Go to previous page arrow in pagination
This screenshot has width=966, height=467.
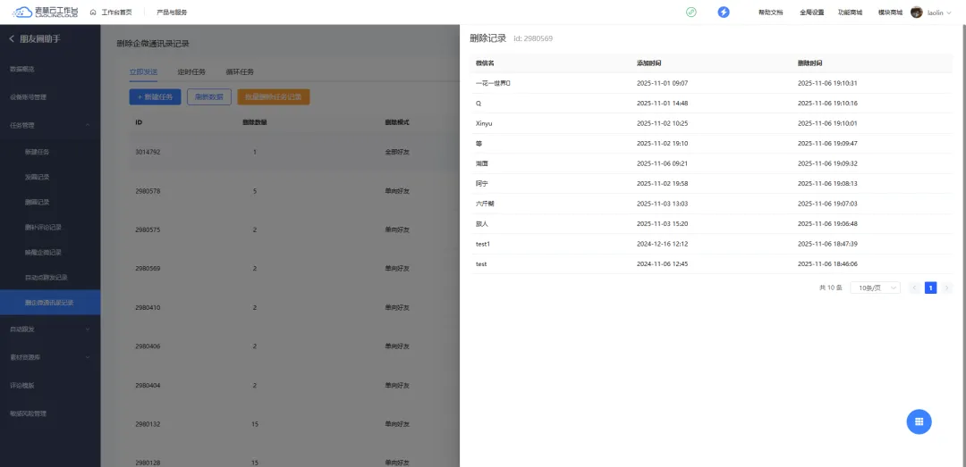coord(914,288)
